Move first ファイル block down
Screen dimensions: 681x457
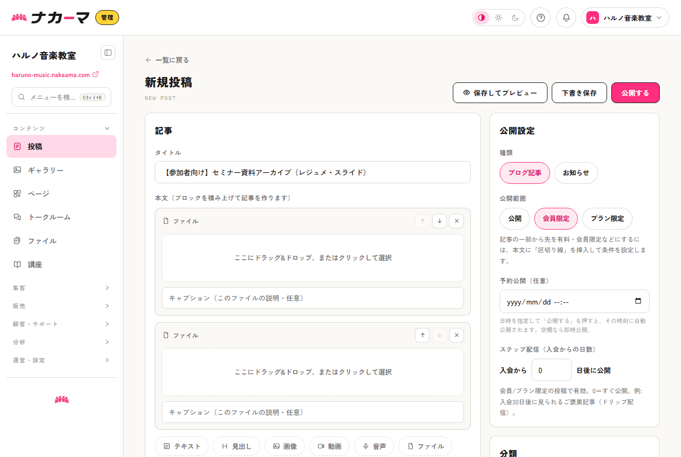(439, 221)
